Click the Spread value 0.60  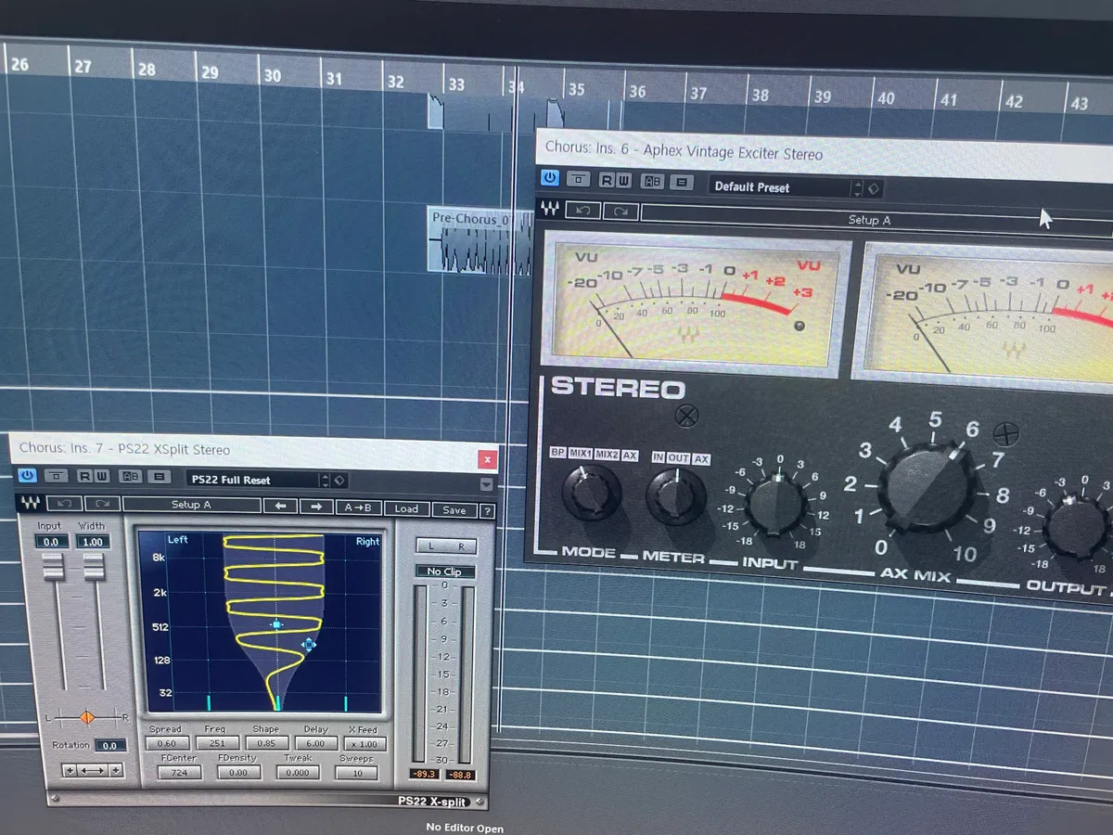[167, 744]
